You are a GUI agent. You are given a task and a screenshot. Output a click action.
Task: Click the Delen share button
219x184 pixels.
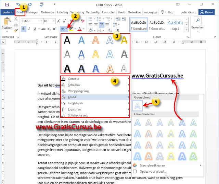click(x=206, y=12)
